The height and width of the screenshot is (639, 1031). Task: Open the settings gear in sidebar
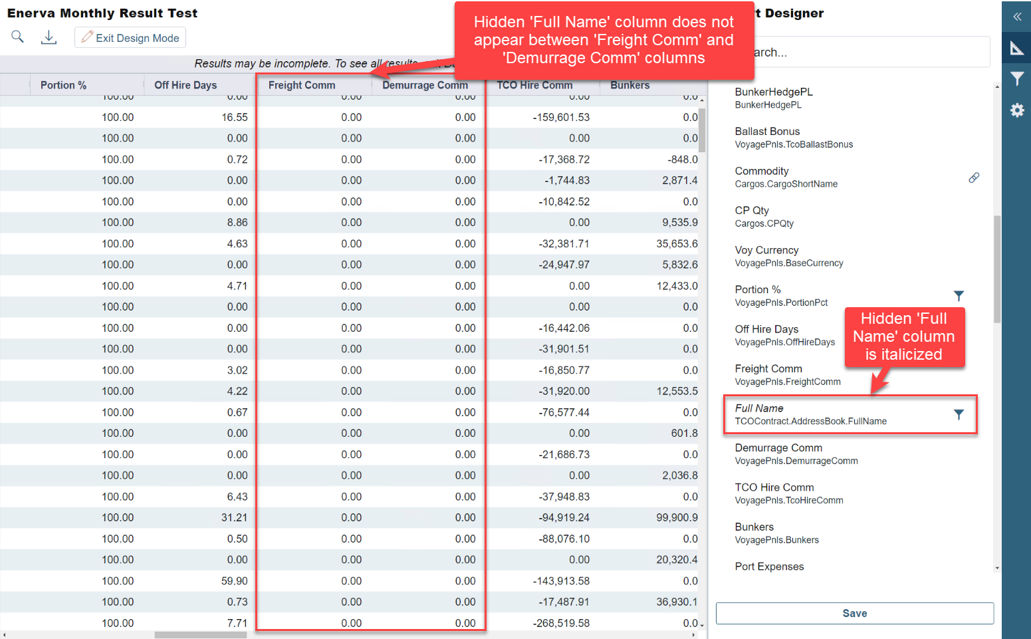[x=1016, y=110]
